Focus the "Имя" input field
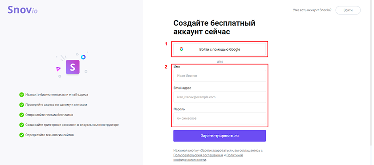The image size is (374, 165). (x=220, y=76)
